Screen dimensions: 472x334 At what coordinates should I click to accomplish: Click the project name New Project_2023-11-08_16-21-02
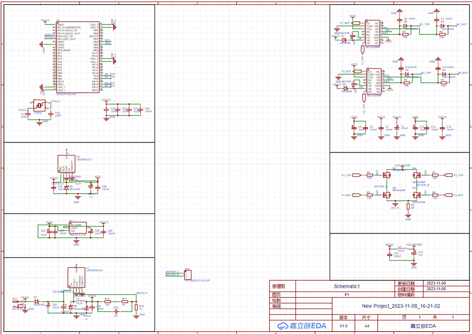point(401,306)
